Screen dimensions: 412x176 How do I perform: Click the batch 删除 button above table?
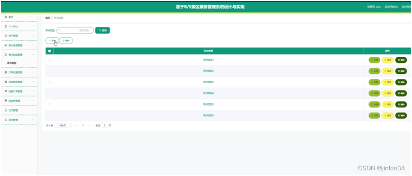[66, 41]
